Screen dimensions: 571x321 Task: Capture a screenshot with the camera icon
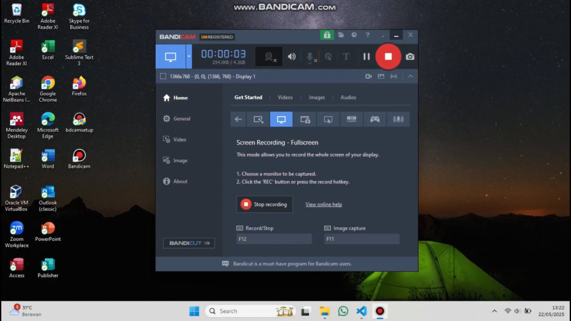410,57
